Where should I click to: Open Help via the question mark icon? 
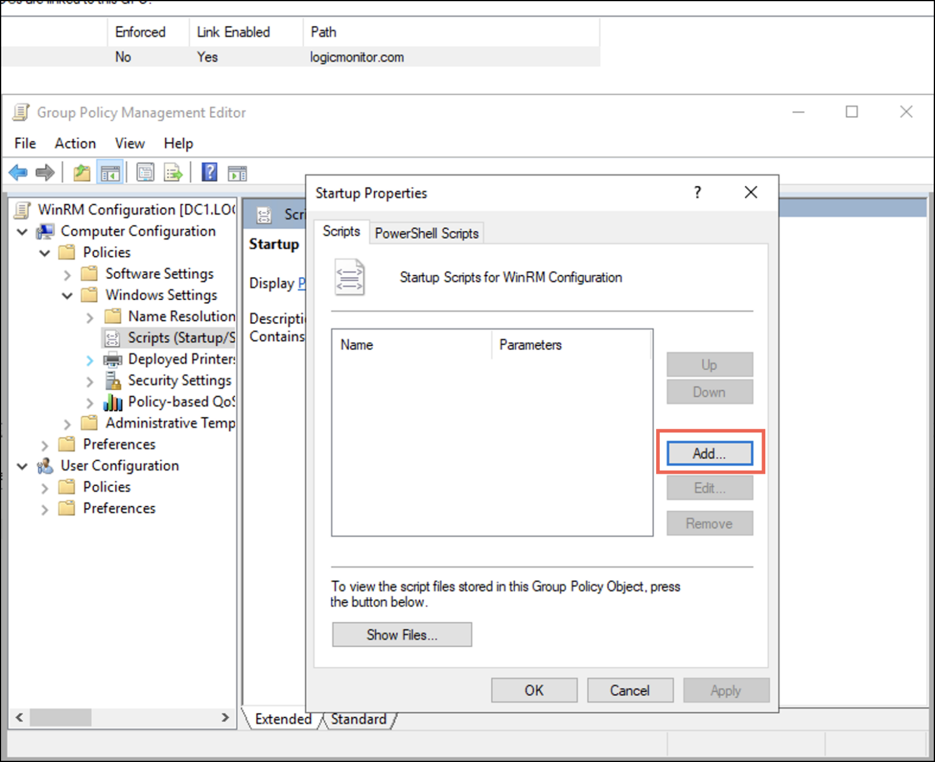coord(209,172)
